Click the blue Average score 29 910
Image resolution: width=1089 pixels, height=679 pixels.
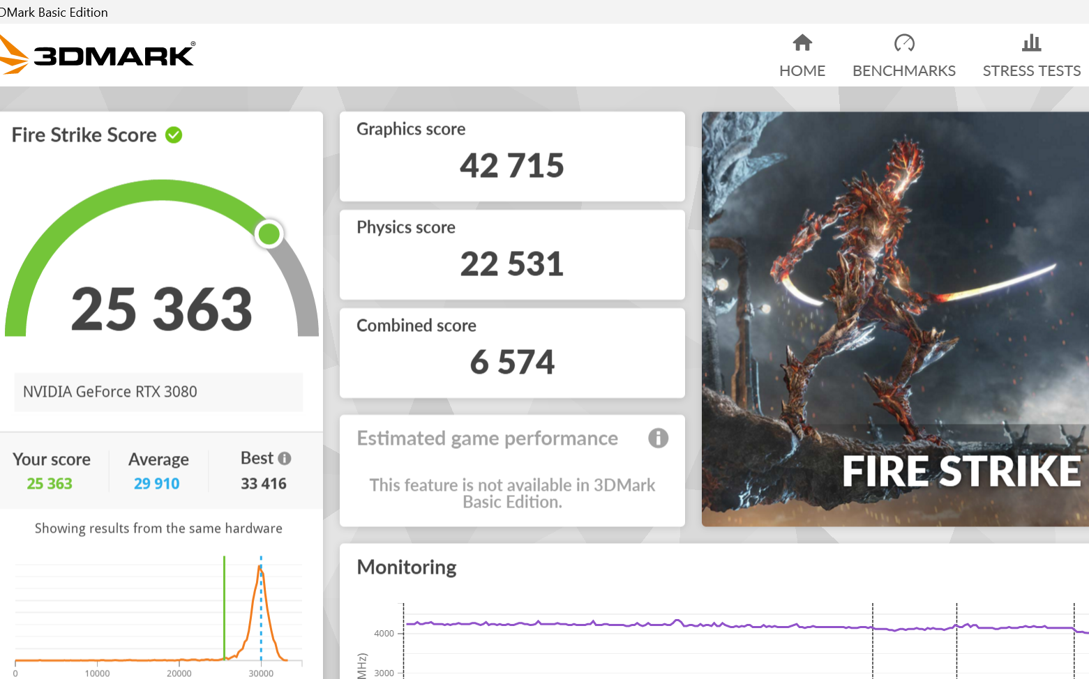click(156, 484)
